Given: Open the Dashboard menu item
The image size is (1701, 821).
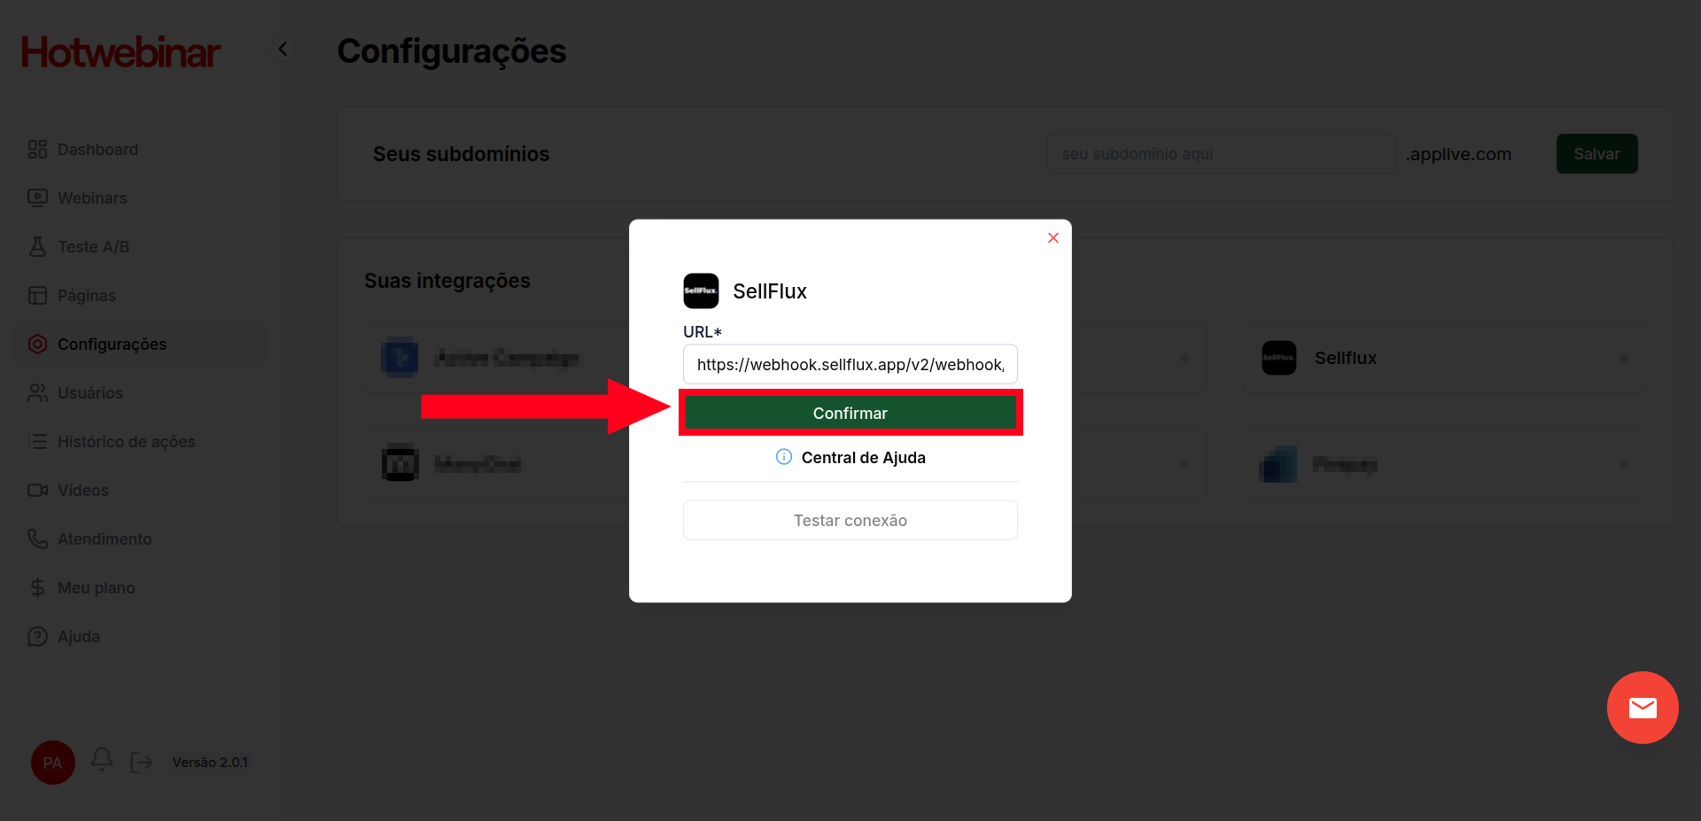Looking at the screenshot, I should tap(97, 150).
